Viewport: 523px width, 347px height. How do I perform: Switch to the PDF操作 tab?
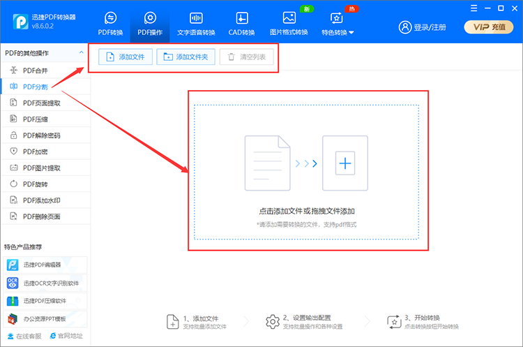click(150, 23)
